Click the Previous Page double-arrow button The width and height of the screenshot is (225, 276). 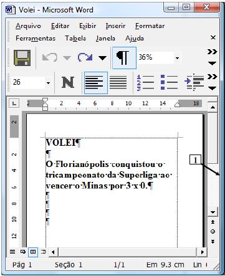point(213,222)
